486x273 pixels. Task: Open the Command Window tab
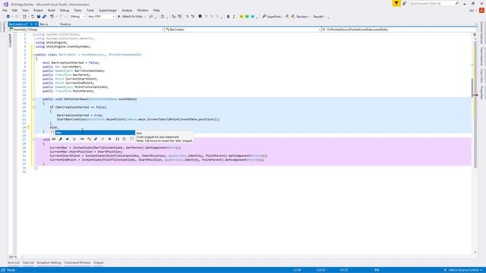(77, 262)
